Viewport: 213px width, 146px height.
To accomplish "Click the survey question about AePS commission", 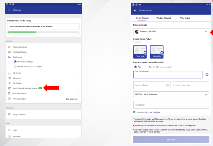I will 44,26.
